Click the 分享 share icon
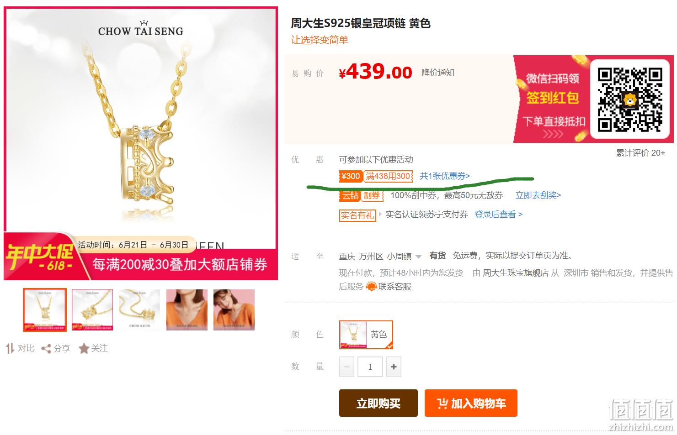 pos(46,349)
